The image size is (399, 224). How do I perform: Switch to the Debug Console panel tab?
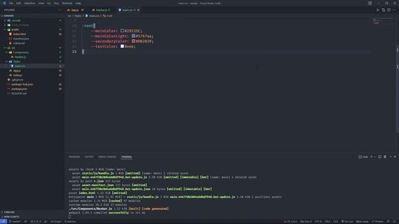(107, 157)
